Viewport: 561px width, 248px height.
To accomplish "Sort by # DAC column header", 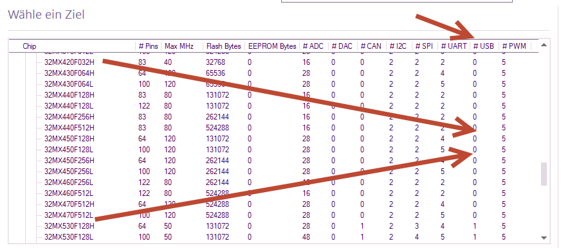I will [x=342, y=46].
